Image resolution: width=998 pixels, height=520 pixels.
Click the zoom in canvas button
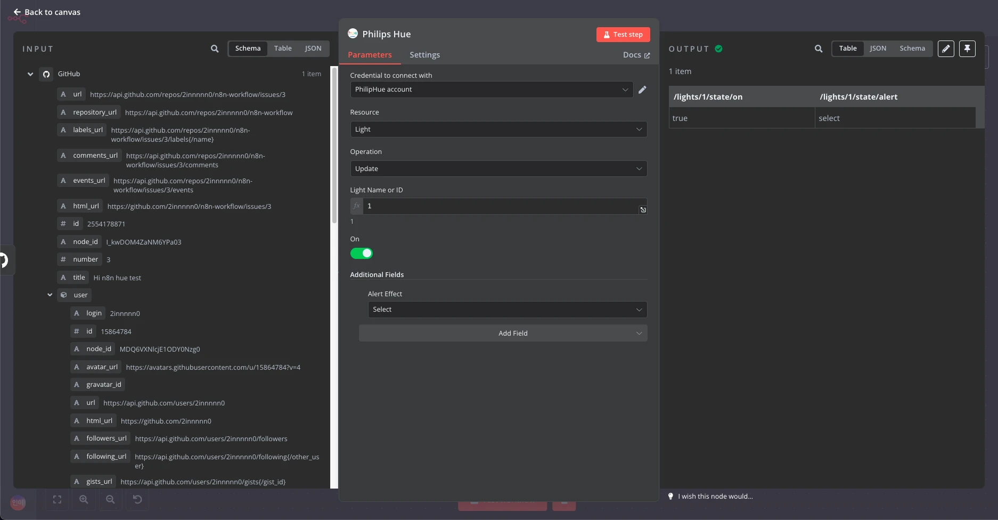point(84,499)
